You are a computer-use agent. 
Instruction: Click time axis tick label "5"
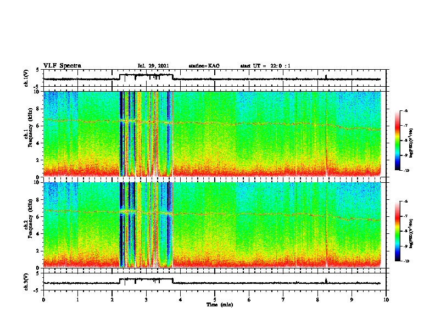coord(215,300)
